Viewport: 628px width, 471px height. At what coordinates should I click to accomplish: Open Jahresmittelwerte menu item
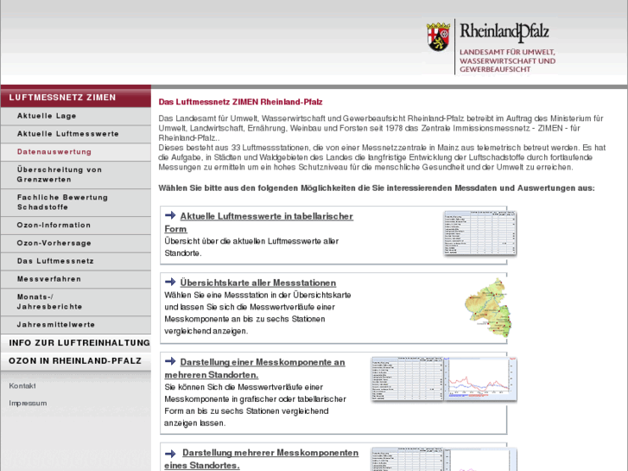tap(76, 325)
